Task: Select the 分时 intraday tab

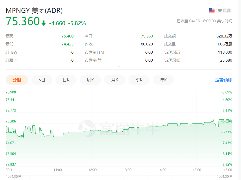Action: tap(17, 80)
